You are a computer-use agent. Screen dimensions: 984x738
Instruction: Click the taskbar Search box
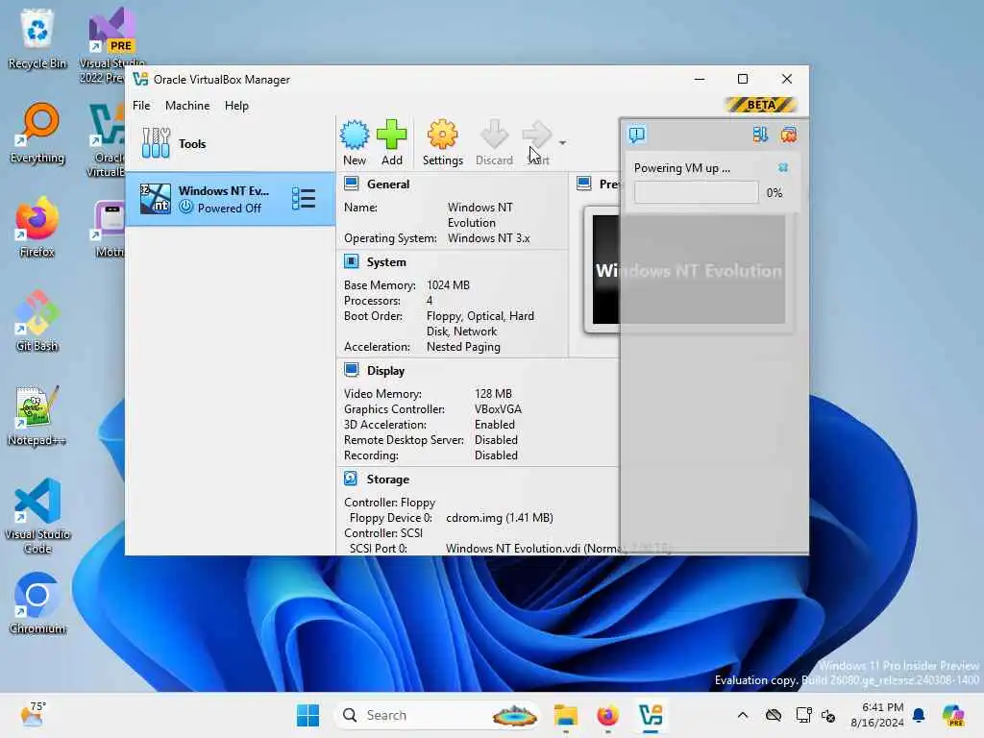click(438, 715)
